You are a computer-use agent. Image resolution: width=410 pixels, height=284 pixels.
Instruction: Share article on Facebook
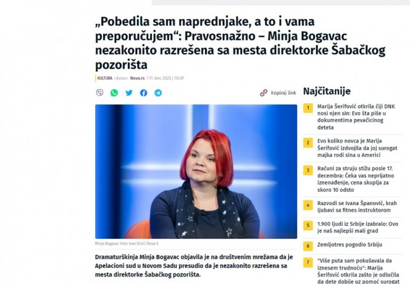(144, 93)
